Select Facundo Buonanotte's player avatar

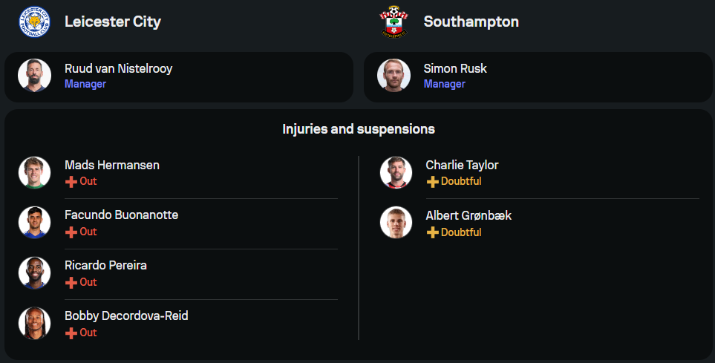click(34, 223)
